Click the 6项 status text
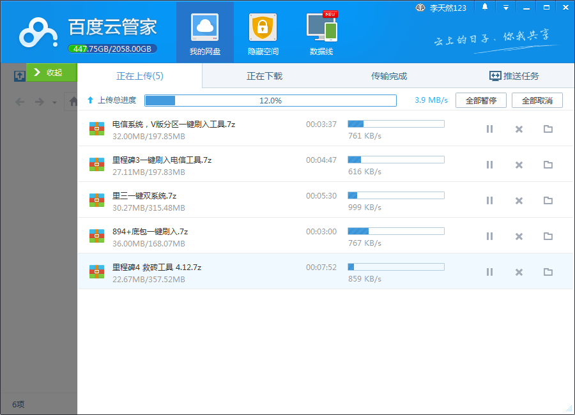 tap(19, 404)
